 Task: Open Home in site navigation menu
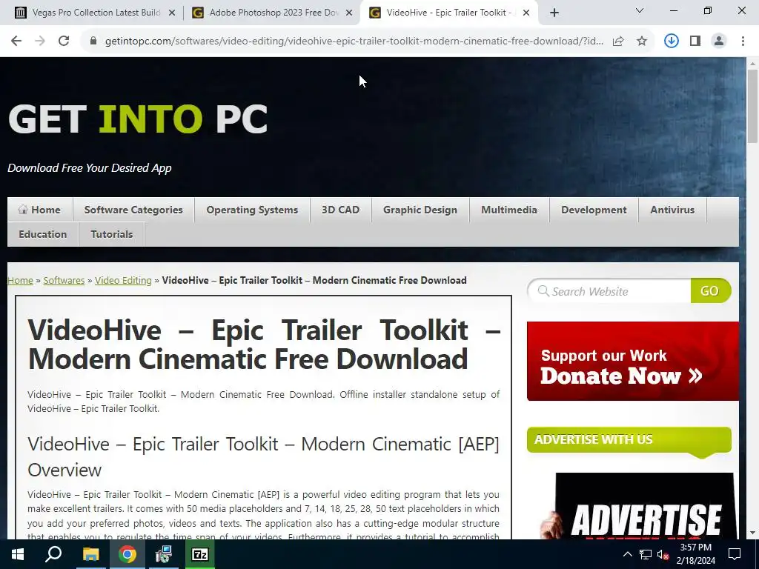(x=40, y=210)
